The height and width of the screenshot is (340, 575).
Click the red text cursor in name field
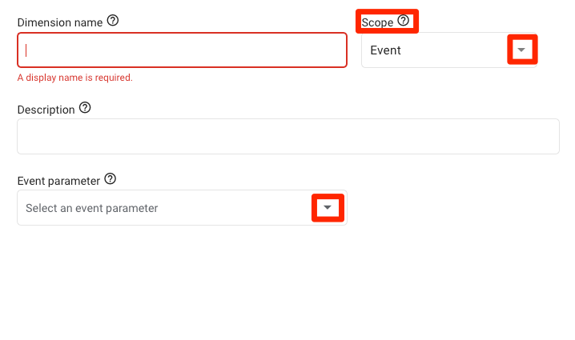(26, 50)
